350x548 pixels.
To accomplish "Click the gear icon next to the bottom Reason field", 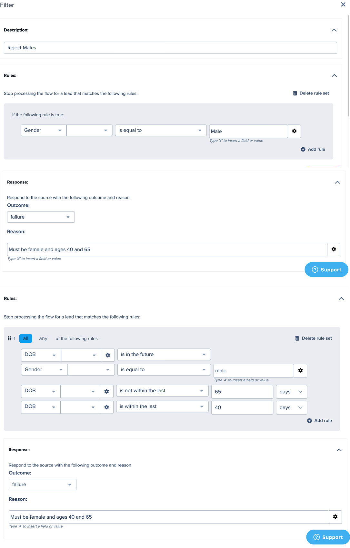I will (x=335, y=517).
